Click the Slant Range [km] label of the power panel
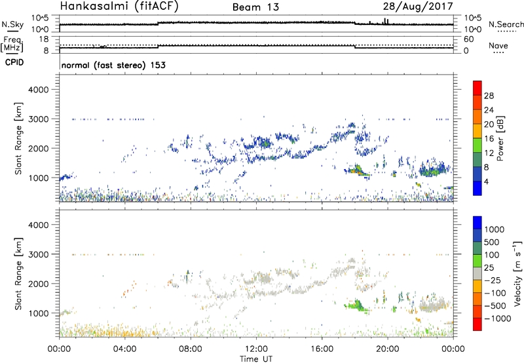 [x=18, y=138]
